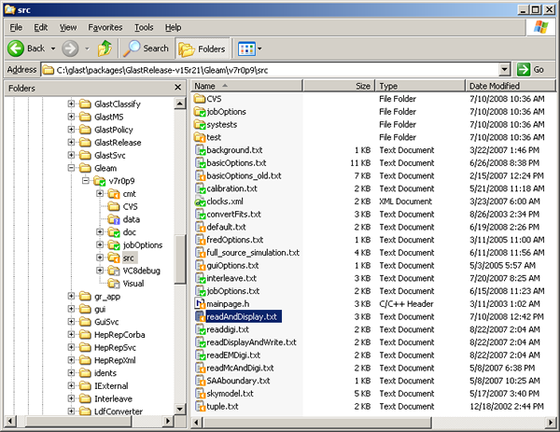Viewport: 560px width, 432px height.
Task: Select the GlastRelease folder in tree
Action: pyautogui.click(x=118, y=143)
